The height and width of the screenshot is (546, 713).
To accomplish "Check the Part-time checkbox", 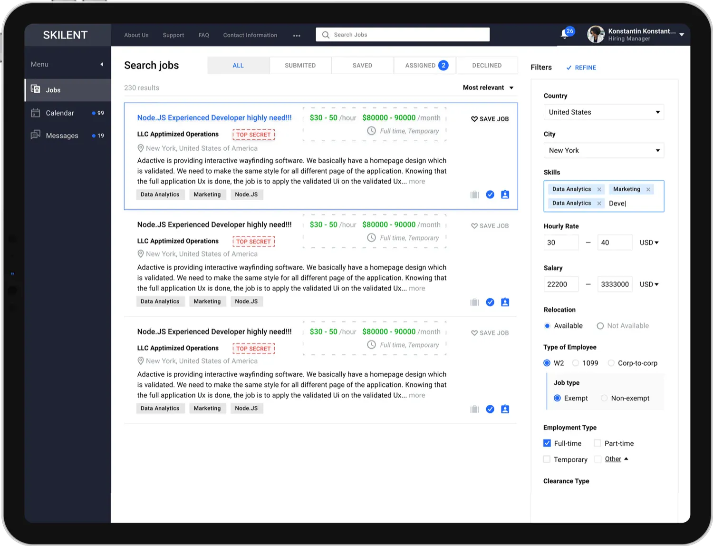I will (597, 443).
